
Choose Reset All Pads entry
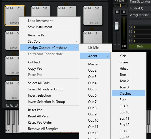tap(49, 116)
